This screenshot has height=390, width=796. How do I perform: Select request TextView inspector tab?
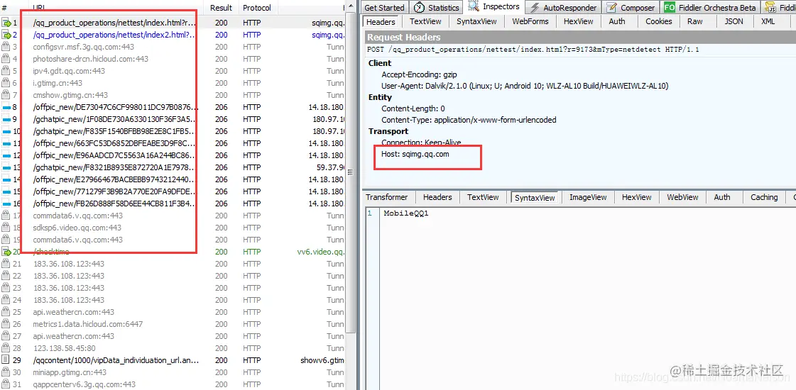tap(425, 21)
